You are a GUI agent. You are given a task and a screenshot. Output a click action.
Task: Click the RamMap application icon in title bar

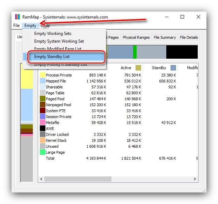coord(17,17)
